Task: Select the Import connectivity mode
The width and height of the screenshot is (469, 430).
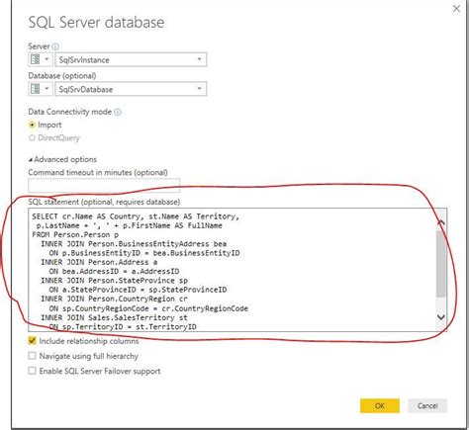Action: (32, 125)
